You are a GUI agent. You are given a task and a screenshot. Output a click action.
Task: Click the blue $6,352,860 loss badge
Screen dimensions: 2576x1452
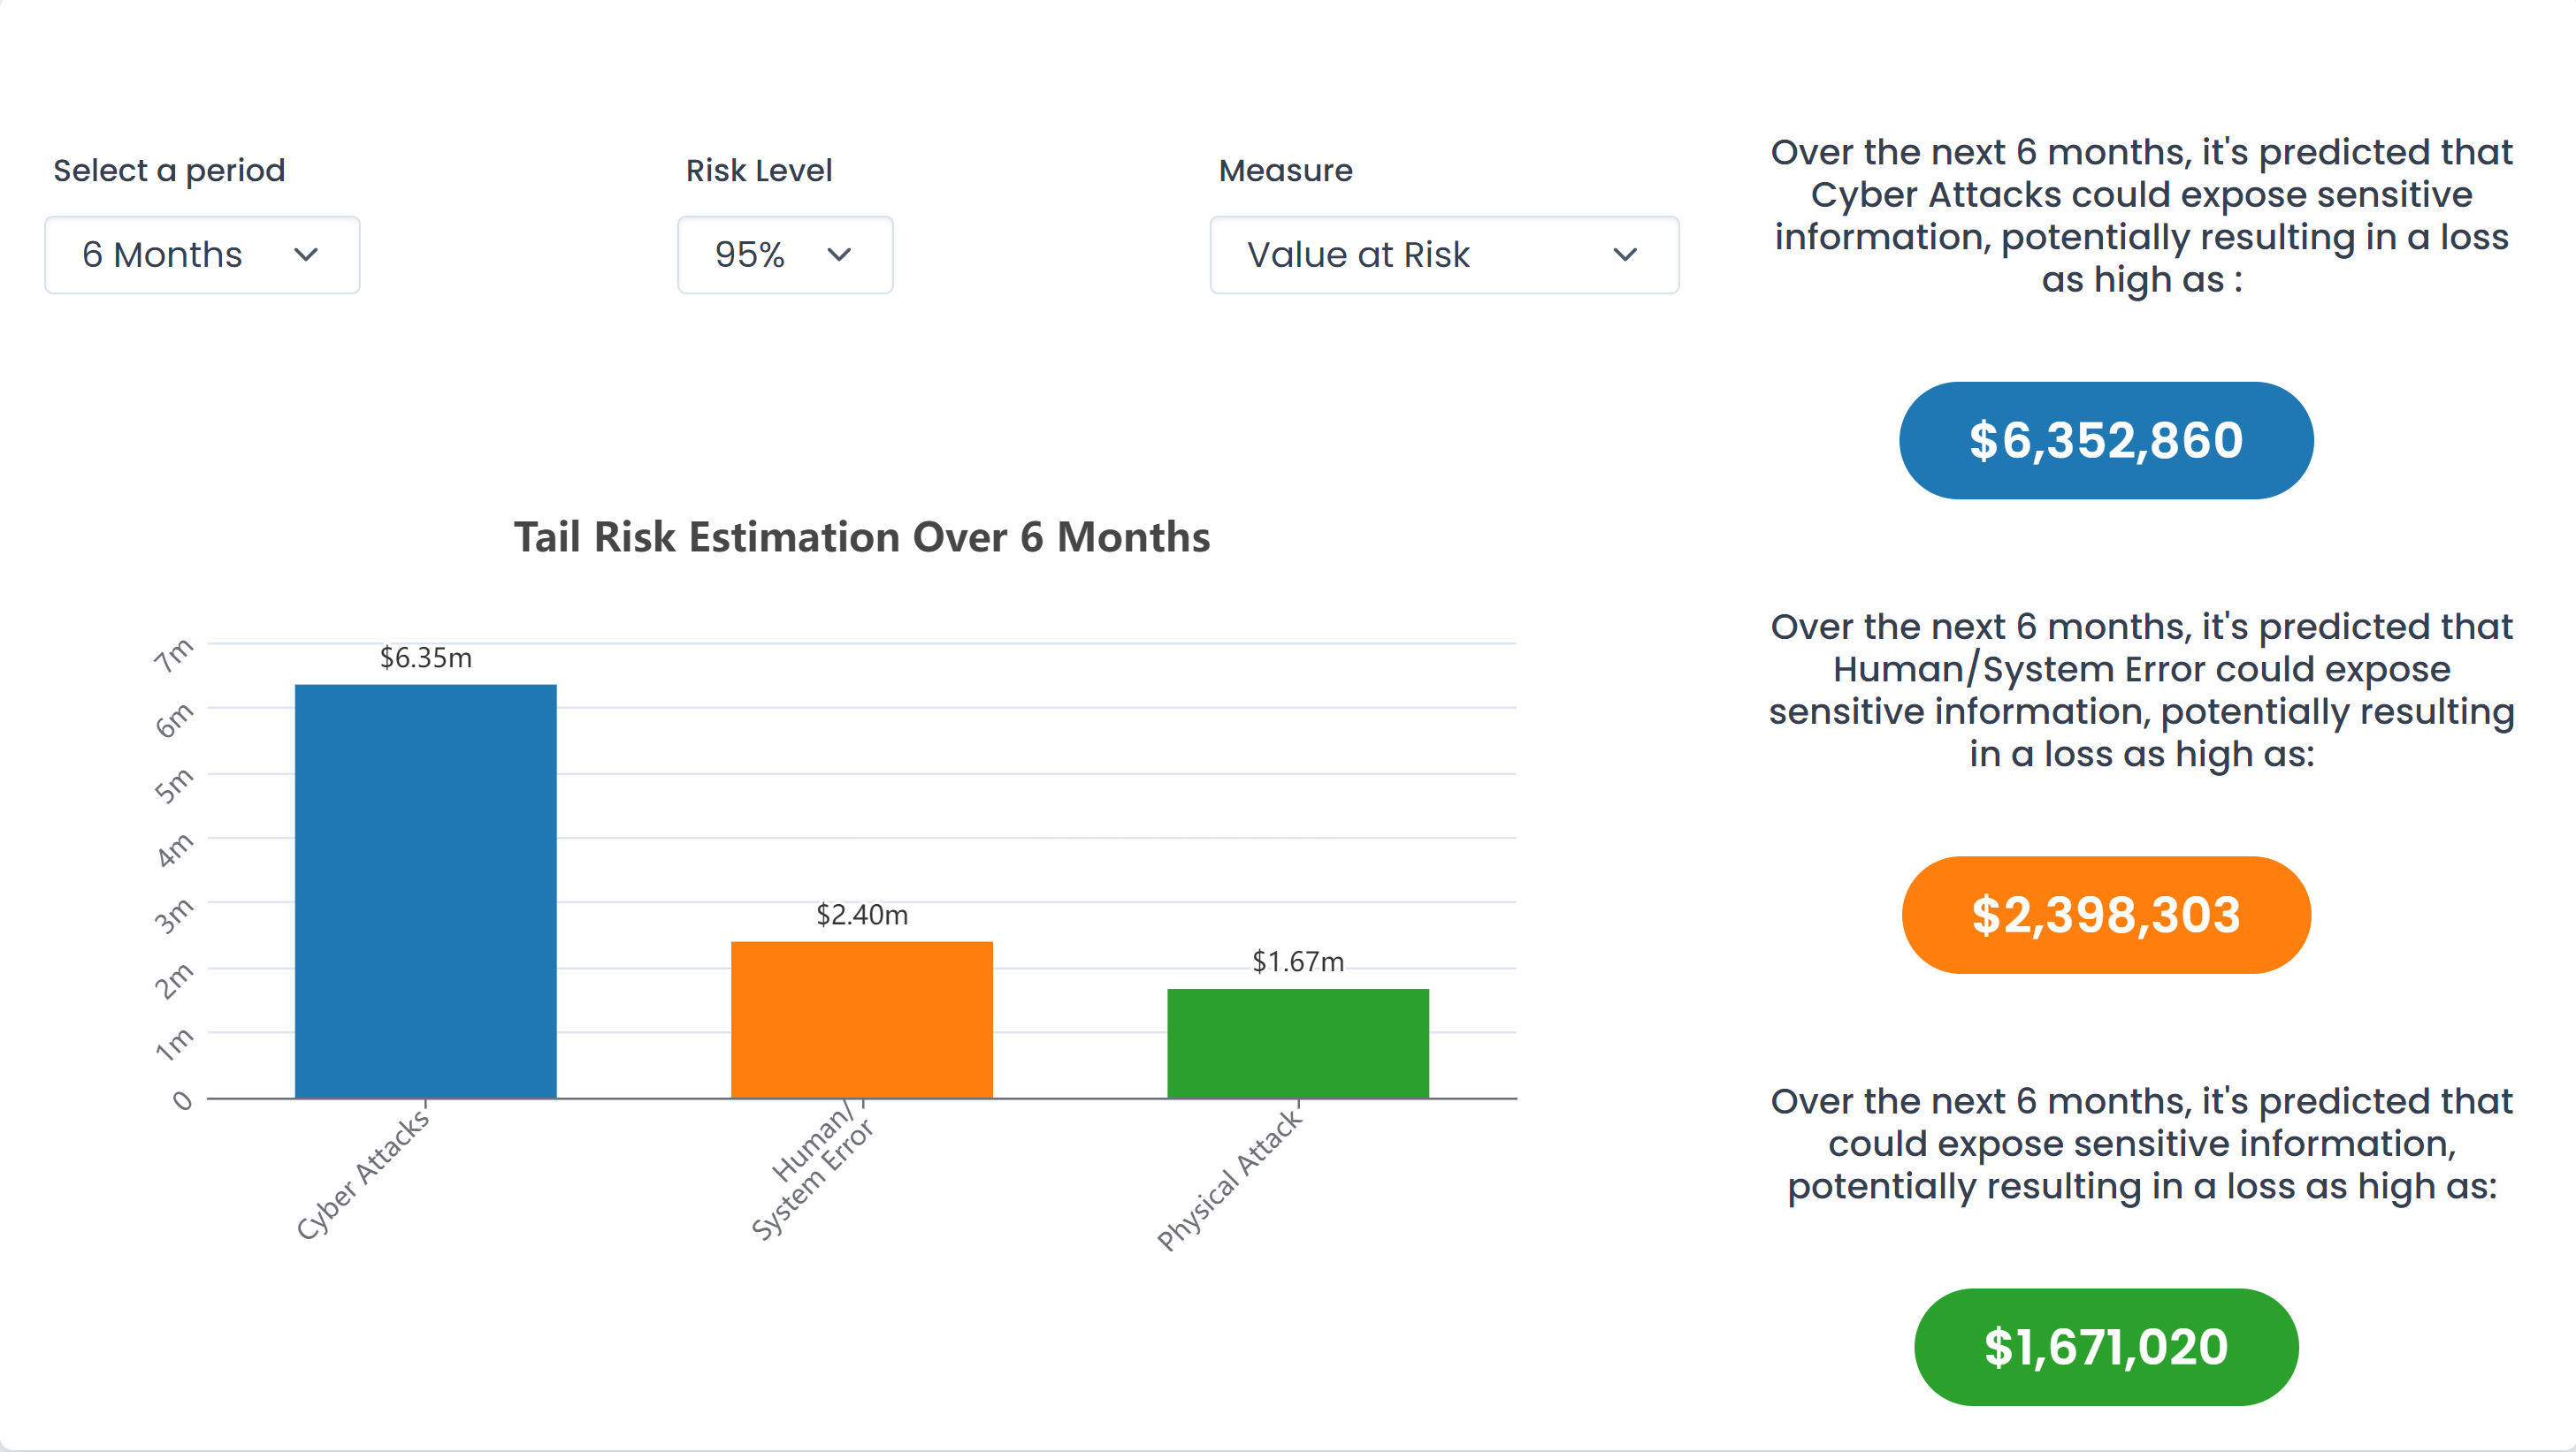pyautogui.click(x=2105, y=440)
